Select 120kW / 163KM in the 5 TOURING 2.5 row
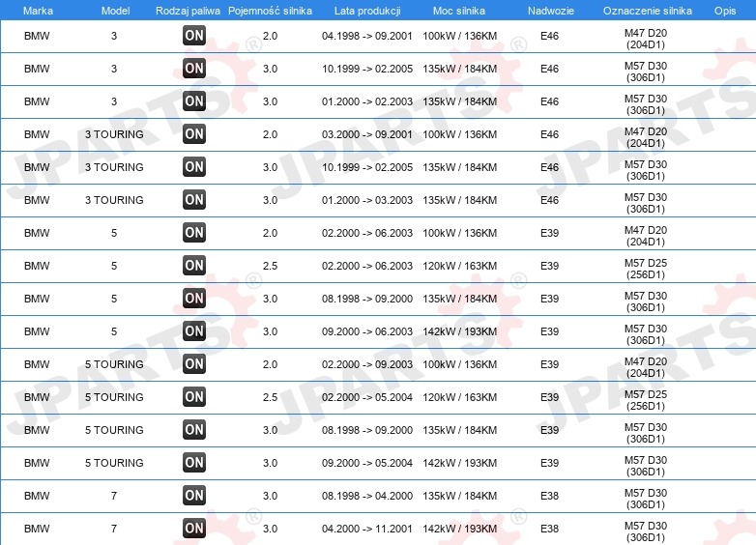Screen dimensions: 756x545 [x=460, y=397]
